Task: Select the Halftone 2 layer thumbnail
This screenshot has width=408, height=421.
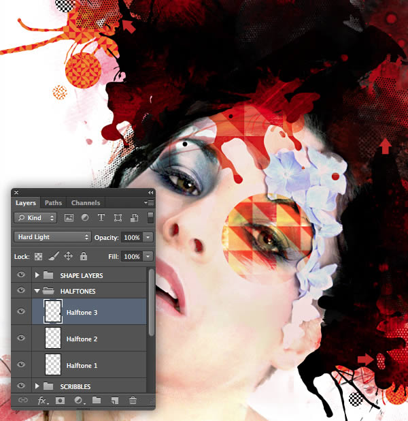Action: (53, 338)
